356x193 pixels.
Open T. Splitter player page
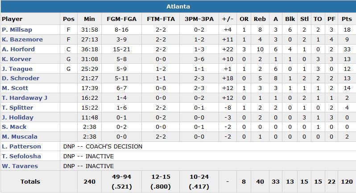(17, 108)
